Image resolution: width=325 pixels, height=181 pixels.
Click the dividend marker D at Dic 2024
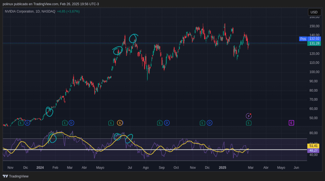(209, 123)
